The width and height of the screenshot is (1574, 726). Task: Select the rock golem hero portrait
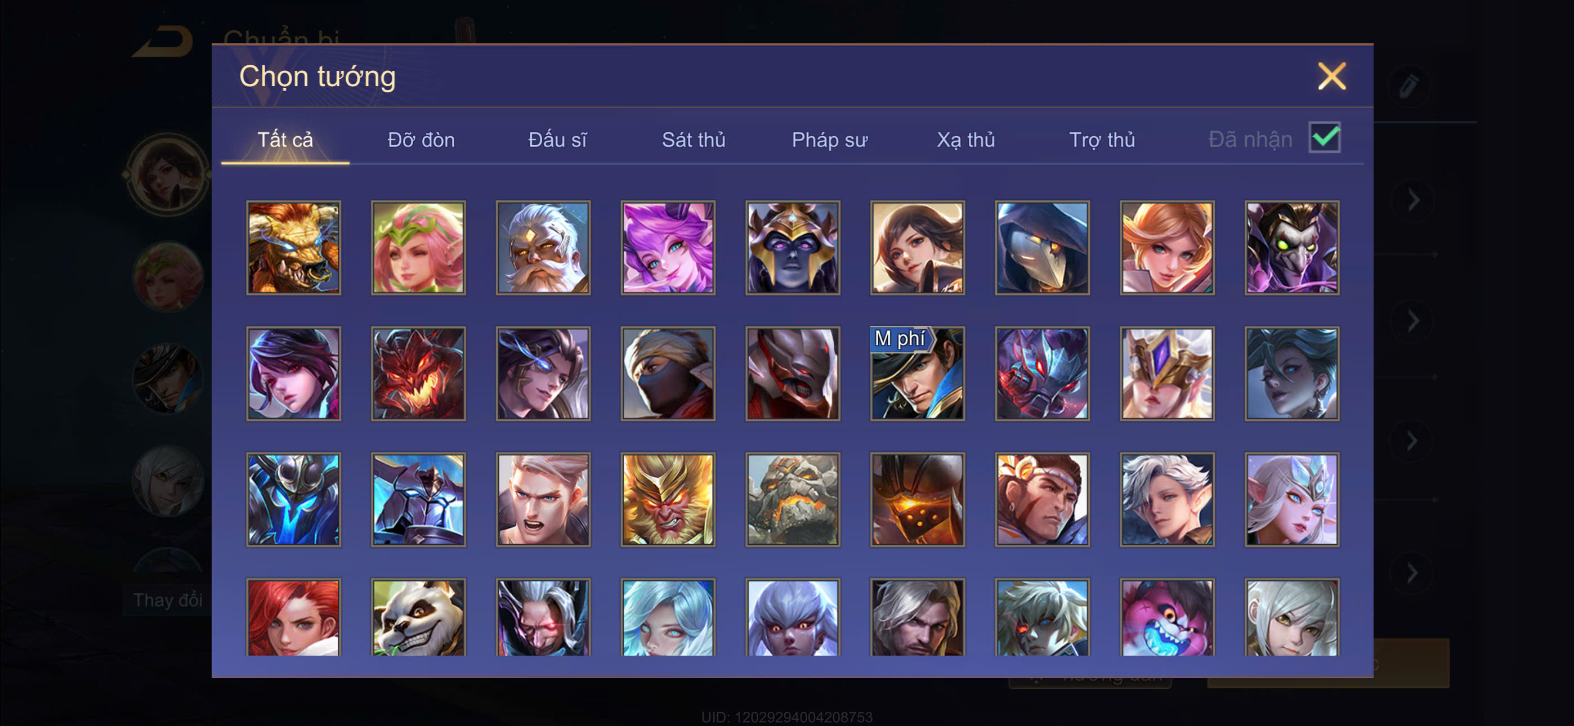(x=793, y=499)
